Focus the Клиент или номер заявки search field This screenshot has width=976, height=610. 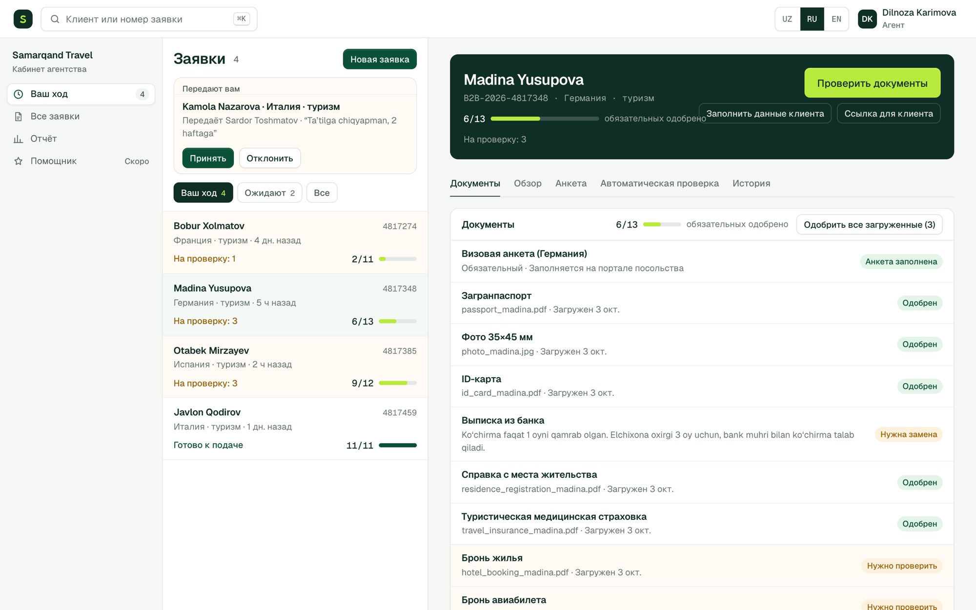pyautogui.click(x=149, y=19)
